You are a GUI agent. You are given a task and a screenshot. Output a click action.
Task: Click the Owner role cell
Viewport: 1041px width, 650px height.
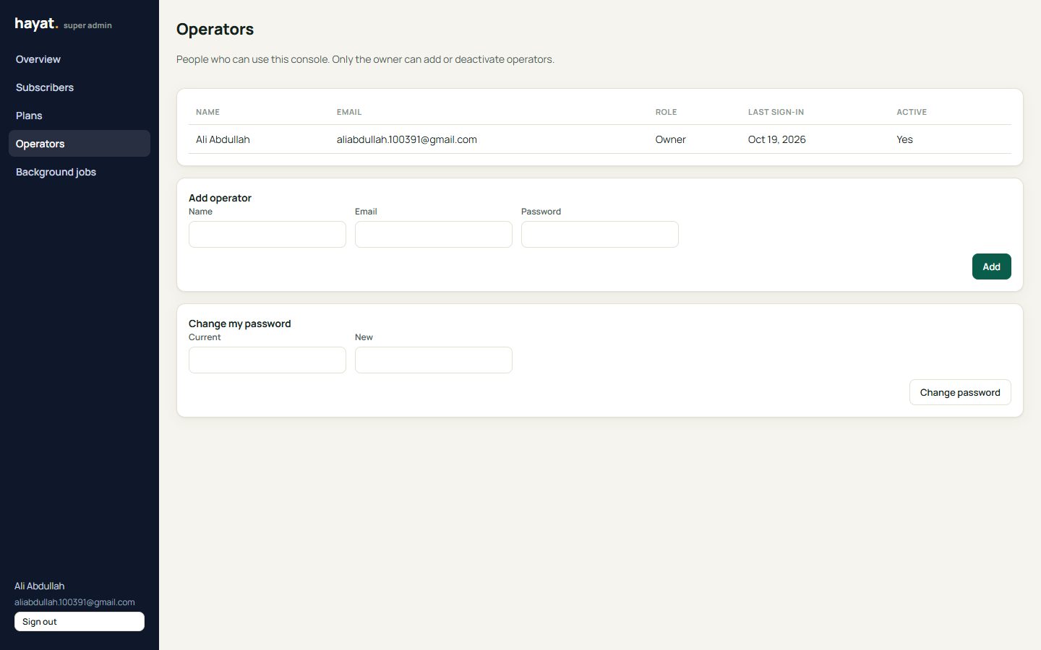pyautogui.click(x=671, y=139)
